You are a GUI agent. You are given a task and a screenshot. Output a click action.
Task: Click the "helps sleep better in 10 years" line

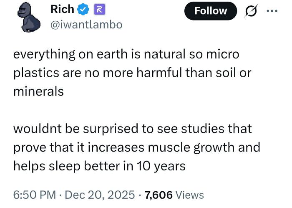(99, 165)
